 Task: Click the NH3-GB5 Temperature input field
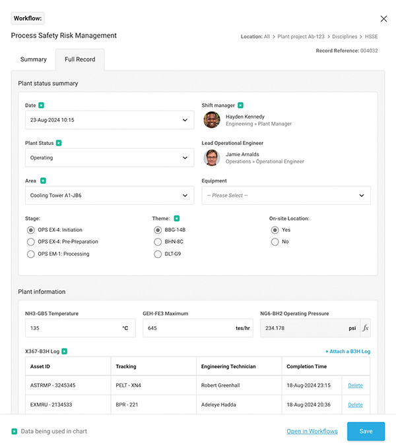(73, 328)
